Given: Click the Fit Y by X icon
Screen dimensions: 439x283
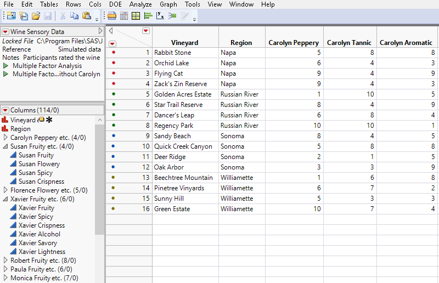Looking at the screenshot, I should click(x=160, y=16).
